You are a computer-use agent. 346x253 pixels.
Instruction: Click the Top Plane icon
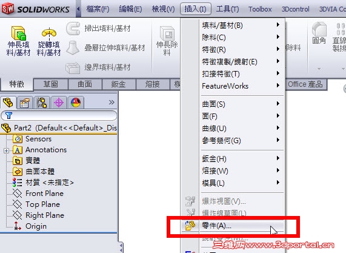tap(17, 204)
